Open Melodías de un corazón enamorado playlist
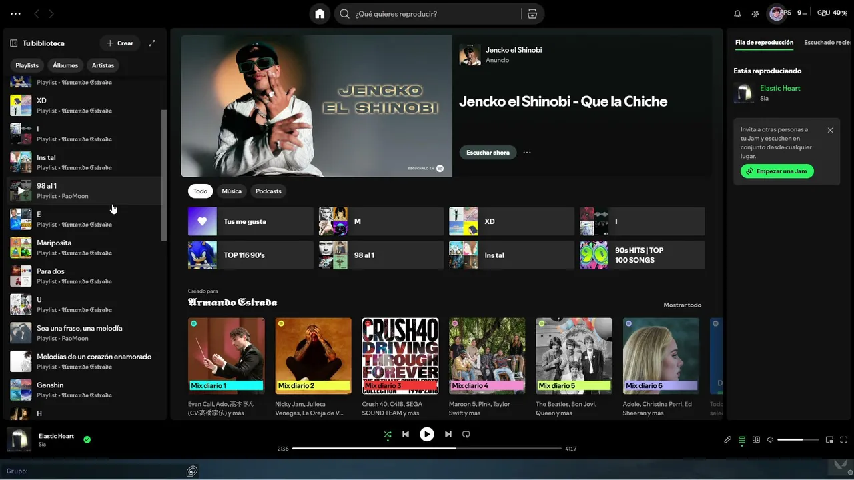 [85, 361]
